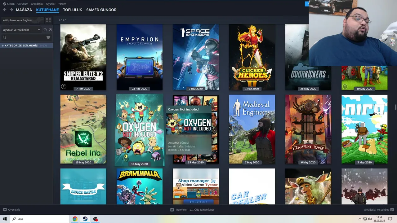Open Medieval Engineers game tile
The width and height of the screenshot is (397, 223).
(x=252, y=129)
